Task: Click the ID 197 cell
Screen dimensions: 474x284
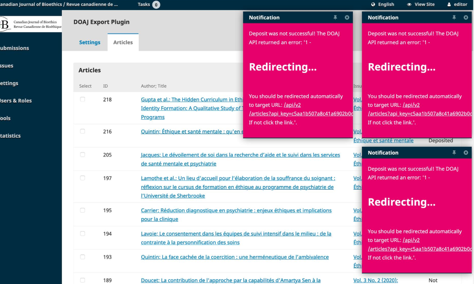Action: (107, 178)
